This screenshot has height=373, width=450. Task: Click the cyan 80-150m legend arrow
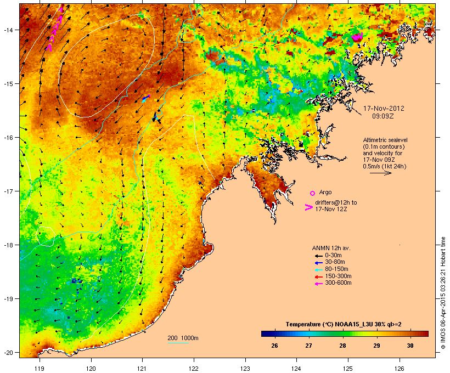318,270
